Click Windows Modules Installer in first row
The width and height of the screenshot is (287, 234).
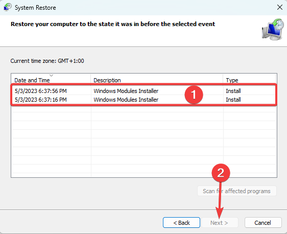click(126, 91)
